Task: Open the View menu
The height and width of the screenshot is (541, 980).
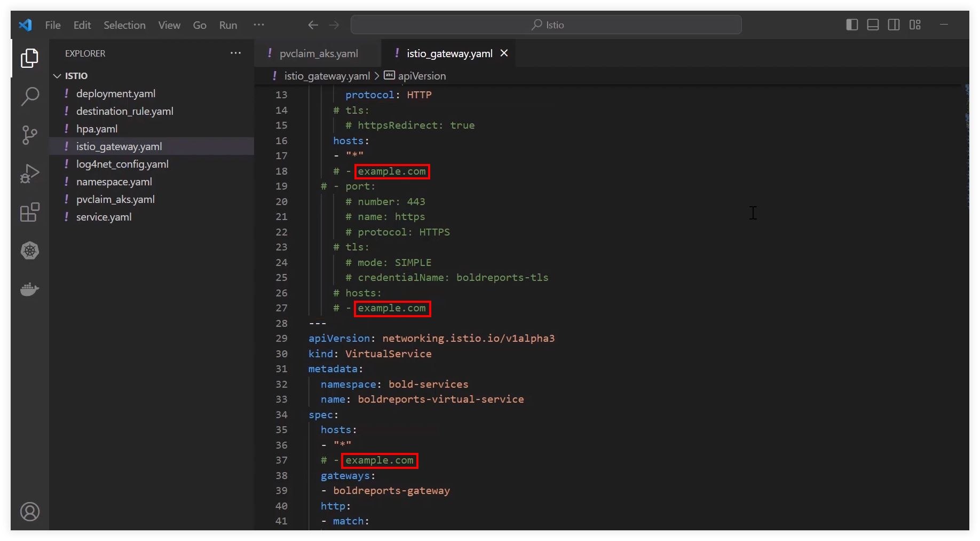Action: 169,25
